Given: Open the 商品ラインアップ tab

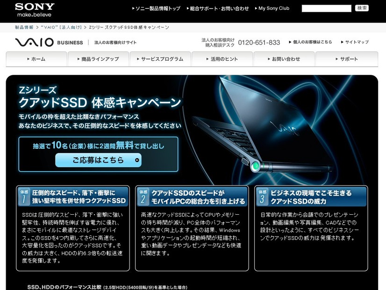Looking at the screenshot, I should pyautogui.click(x=98, y=59).
